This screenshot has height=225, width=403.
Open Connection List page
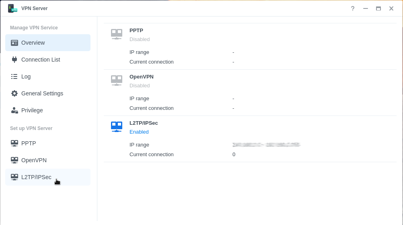48,60
